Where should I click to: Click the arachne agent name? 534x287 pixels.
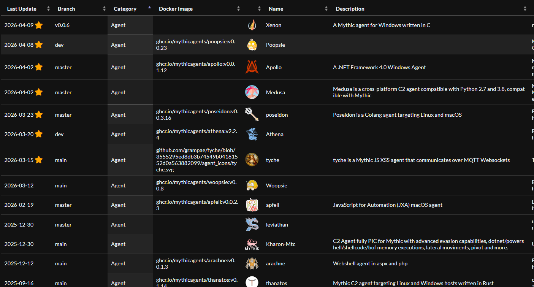click(x=276, y=263)
